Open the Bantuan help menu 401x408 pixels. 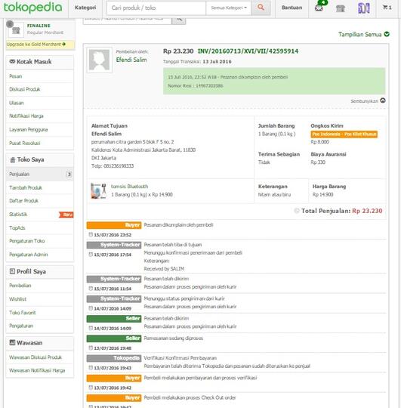(x=291, y=8)
